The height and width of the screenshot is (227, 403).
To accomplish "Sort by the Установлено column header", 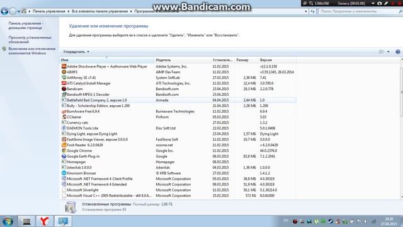I will (x=222, y=60).
